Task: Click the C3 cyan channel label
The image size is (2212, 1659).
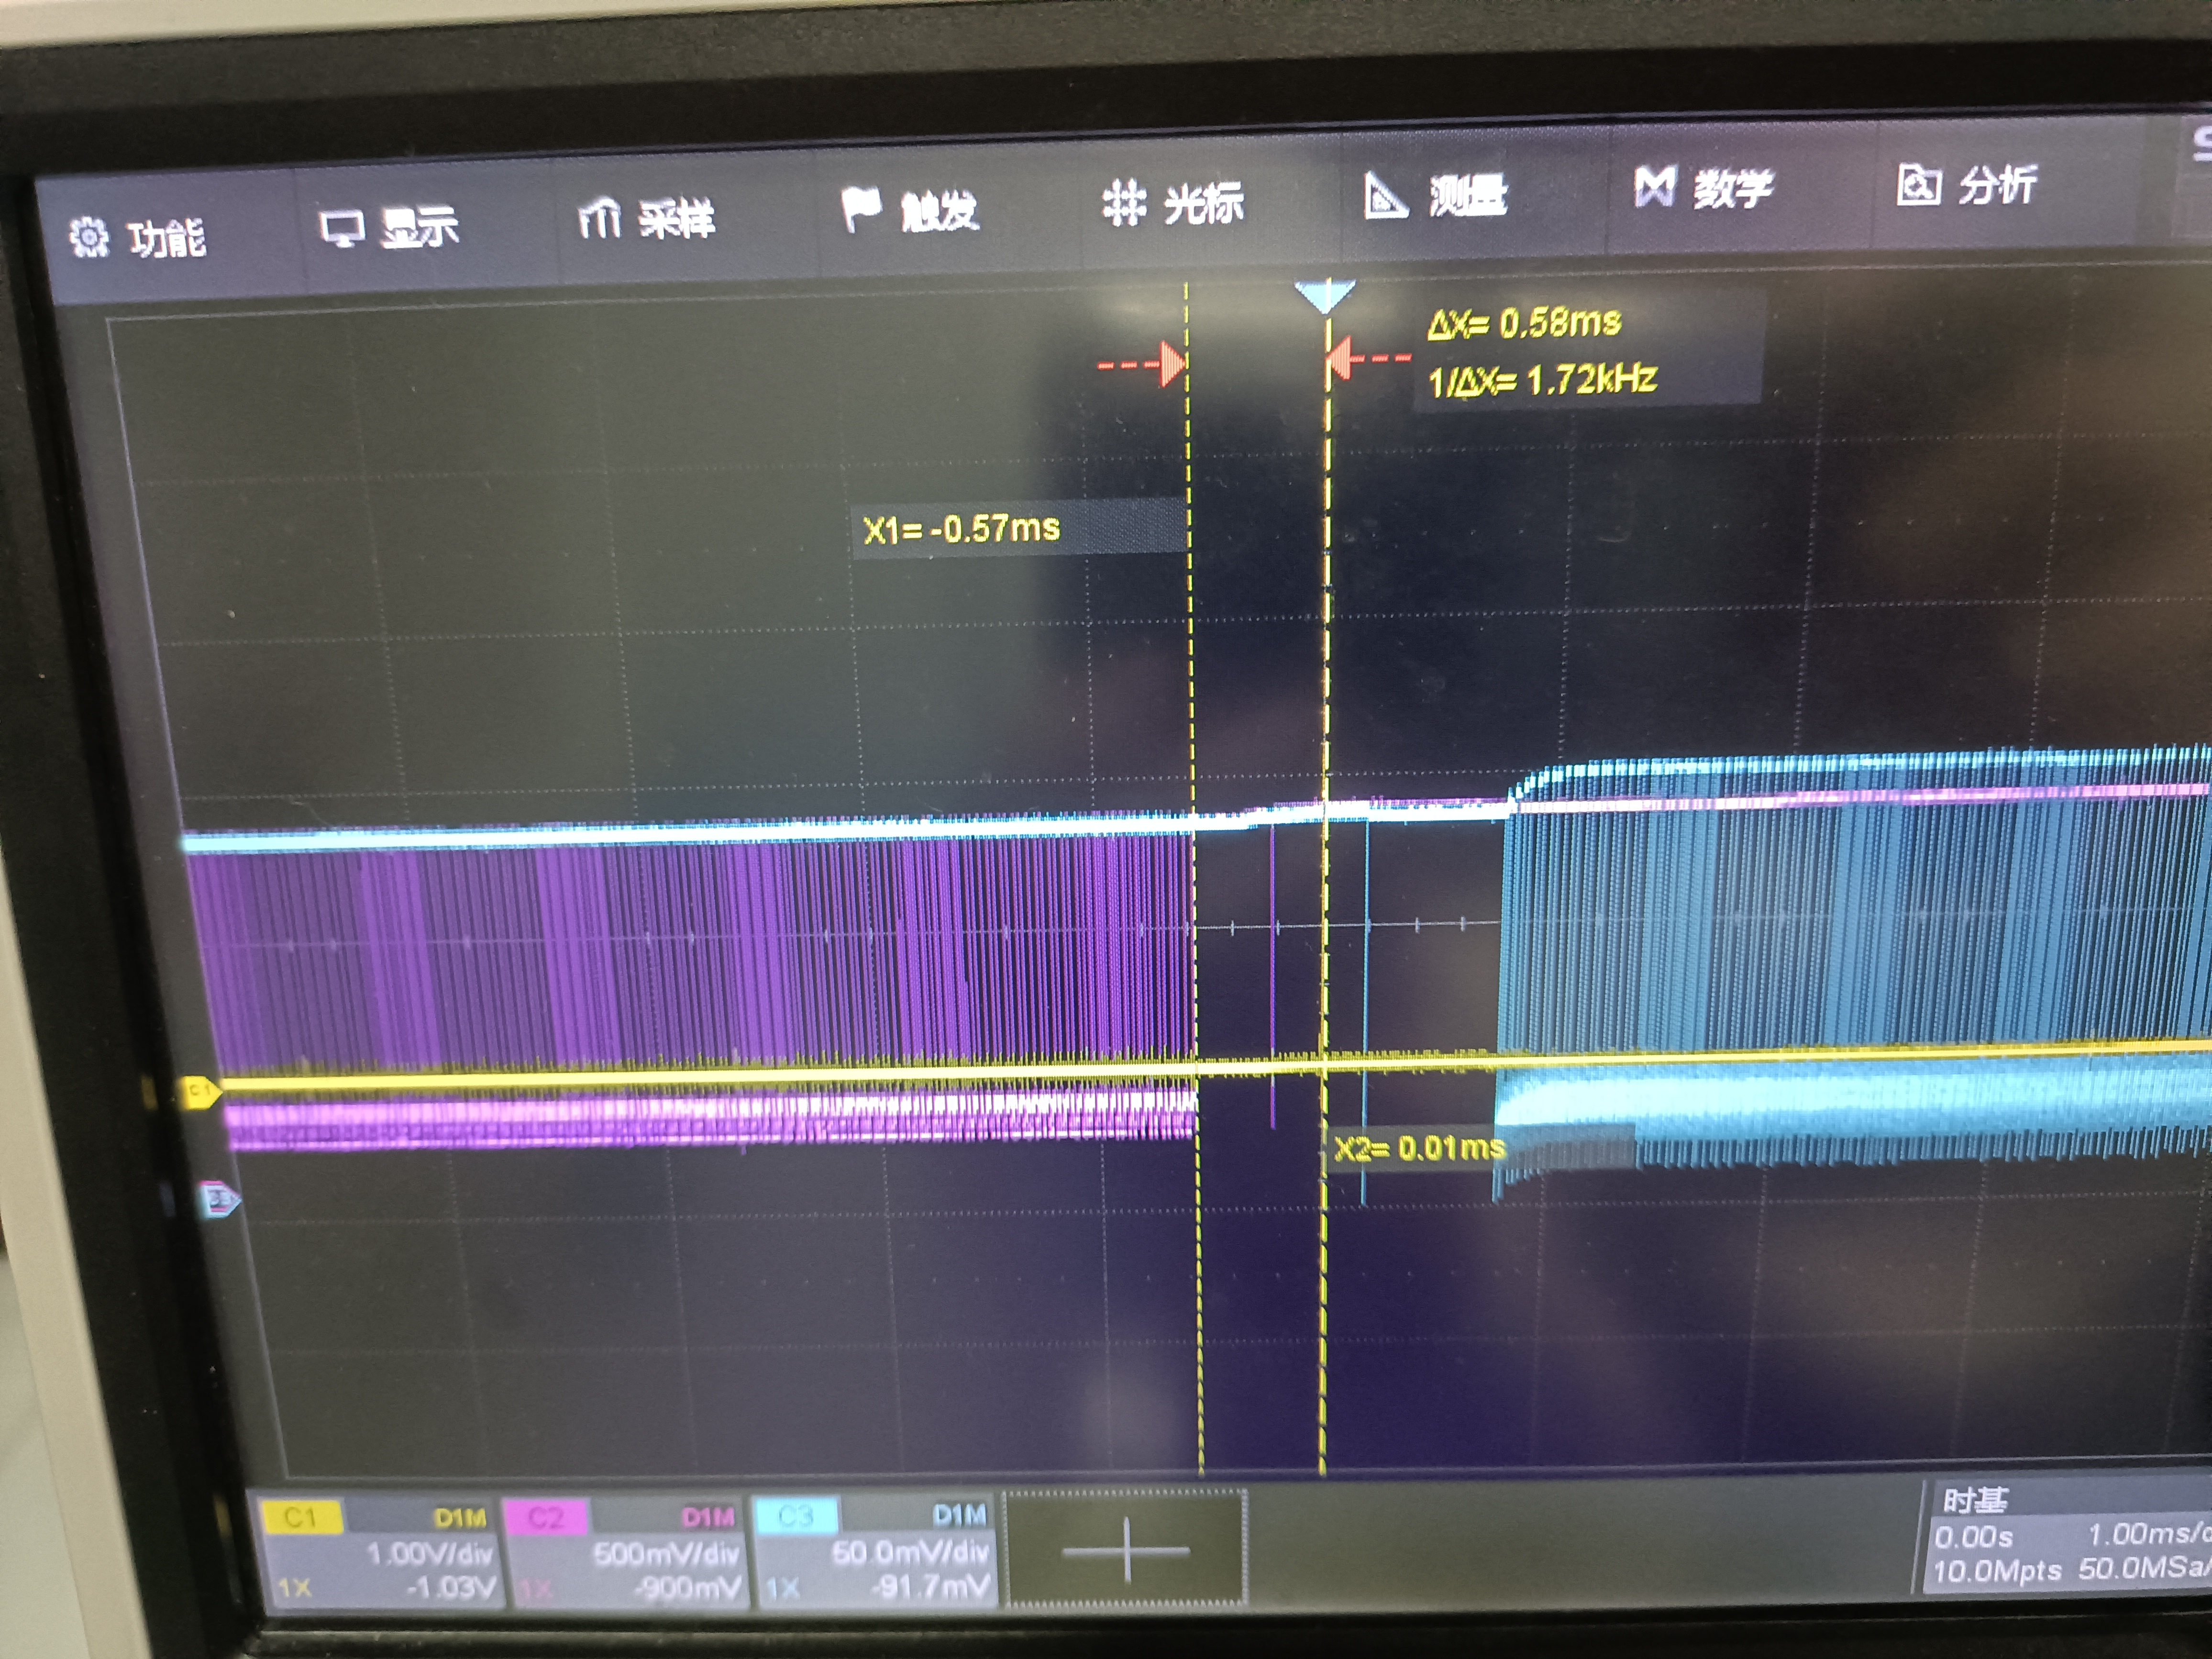Action: click(x=796, y=1517)
